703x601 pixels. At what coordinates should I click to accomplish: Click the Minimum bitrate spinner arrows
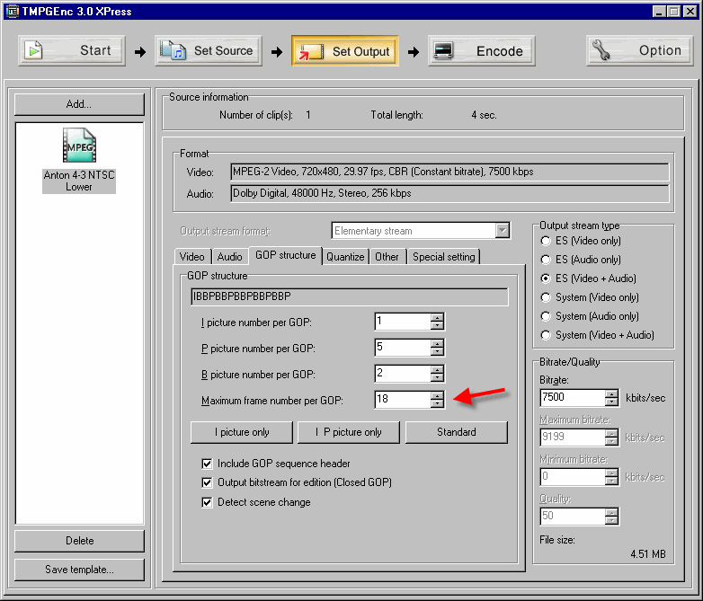(x=611, y=477)
